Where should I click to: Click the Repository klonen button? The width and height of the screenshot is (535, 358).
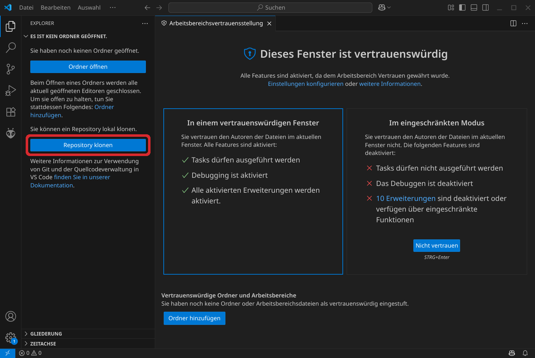click(88, 145)
